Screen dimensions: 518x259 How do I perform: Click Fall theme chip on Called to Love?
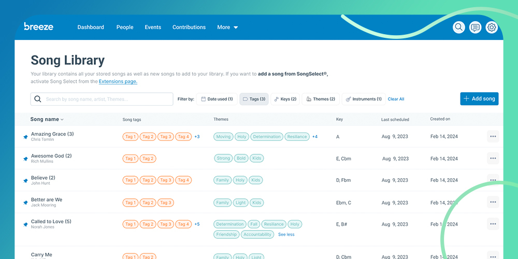(x=254, y=224)
